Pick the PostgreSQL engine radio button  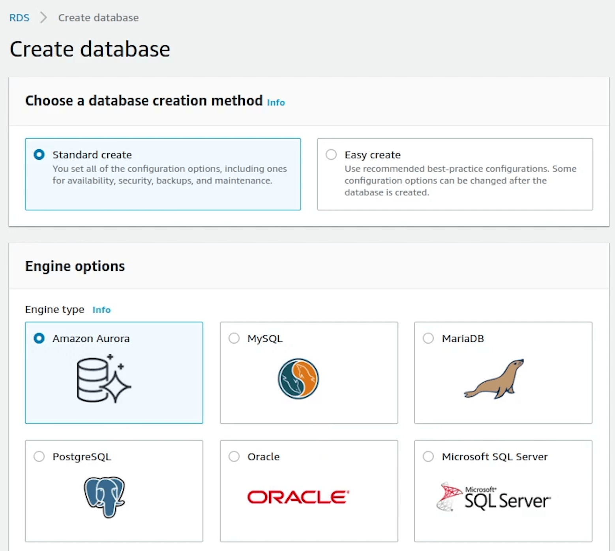coord(39,456)
